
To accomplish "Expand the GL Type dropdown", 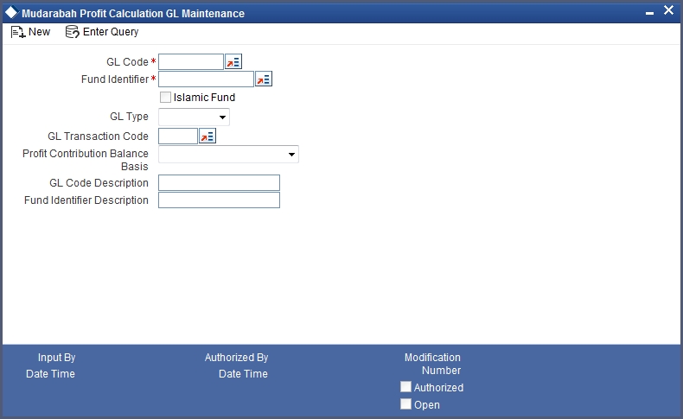I will tap(194, 117).
